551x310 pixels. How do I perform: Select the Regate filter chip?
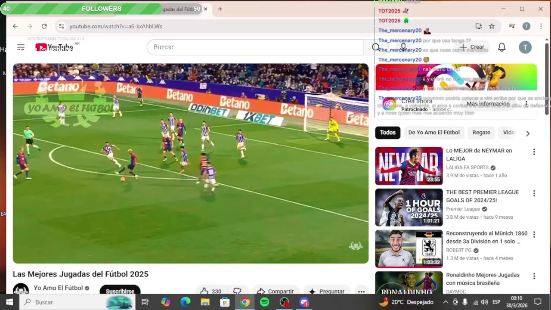(x=481, y=133)
